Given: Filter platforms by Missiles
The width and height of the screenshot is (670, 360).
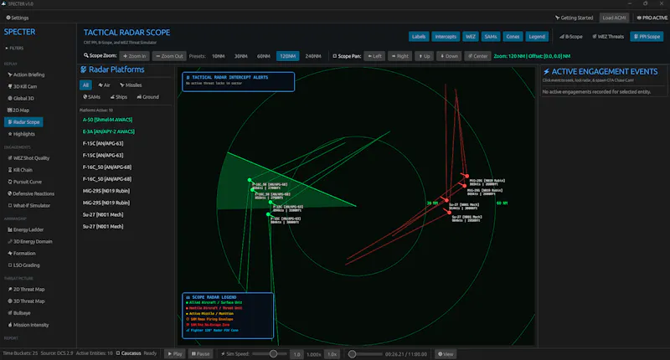Looking at the screenshot, I should [131, 85].
